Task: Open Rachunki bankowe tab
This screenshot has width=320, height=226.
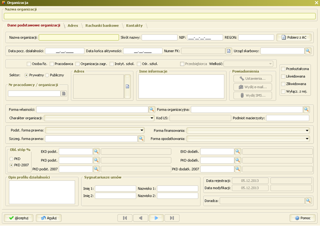Action: pos(102,26)
